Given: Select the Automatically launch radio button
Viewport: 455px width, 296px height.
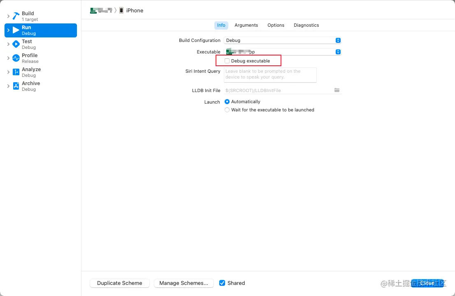Looking at the screenshot, I should click(x=227, y=102).
